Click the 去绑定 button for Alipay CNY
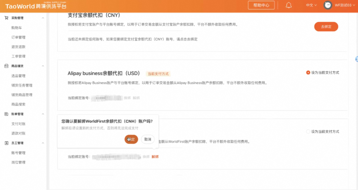Viewport: 358px width, 190px height. tap(326, 27)
